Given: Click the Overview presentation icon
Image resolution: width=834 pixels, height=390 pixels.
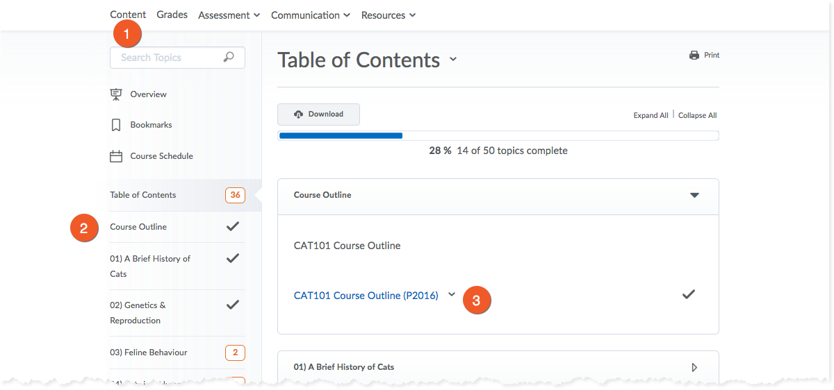Looking at the screenshot, I should click(116, 94).
